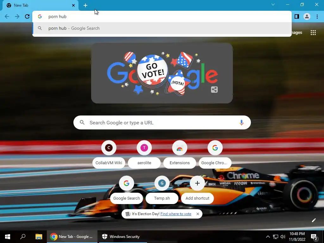This screenshot has height=243, width=324.
Task: Click the New Tab - Google Chrome taskbar button
Action: [72, 237]
